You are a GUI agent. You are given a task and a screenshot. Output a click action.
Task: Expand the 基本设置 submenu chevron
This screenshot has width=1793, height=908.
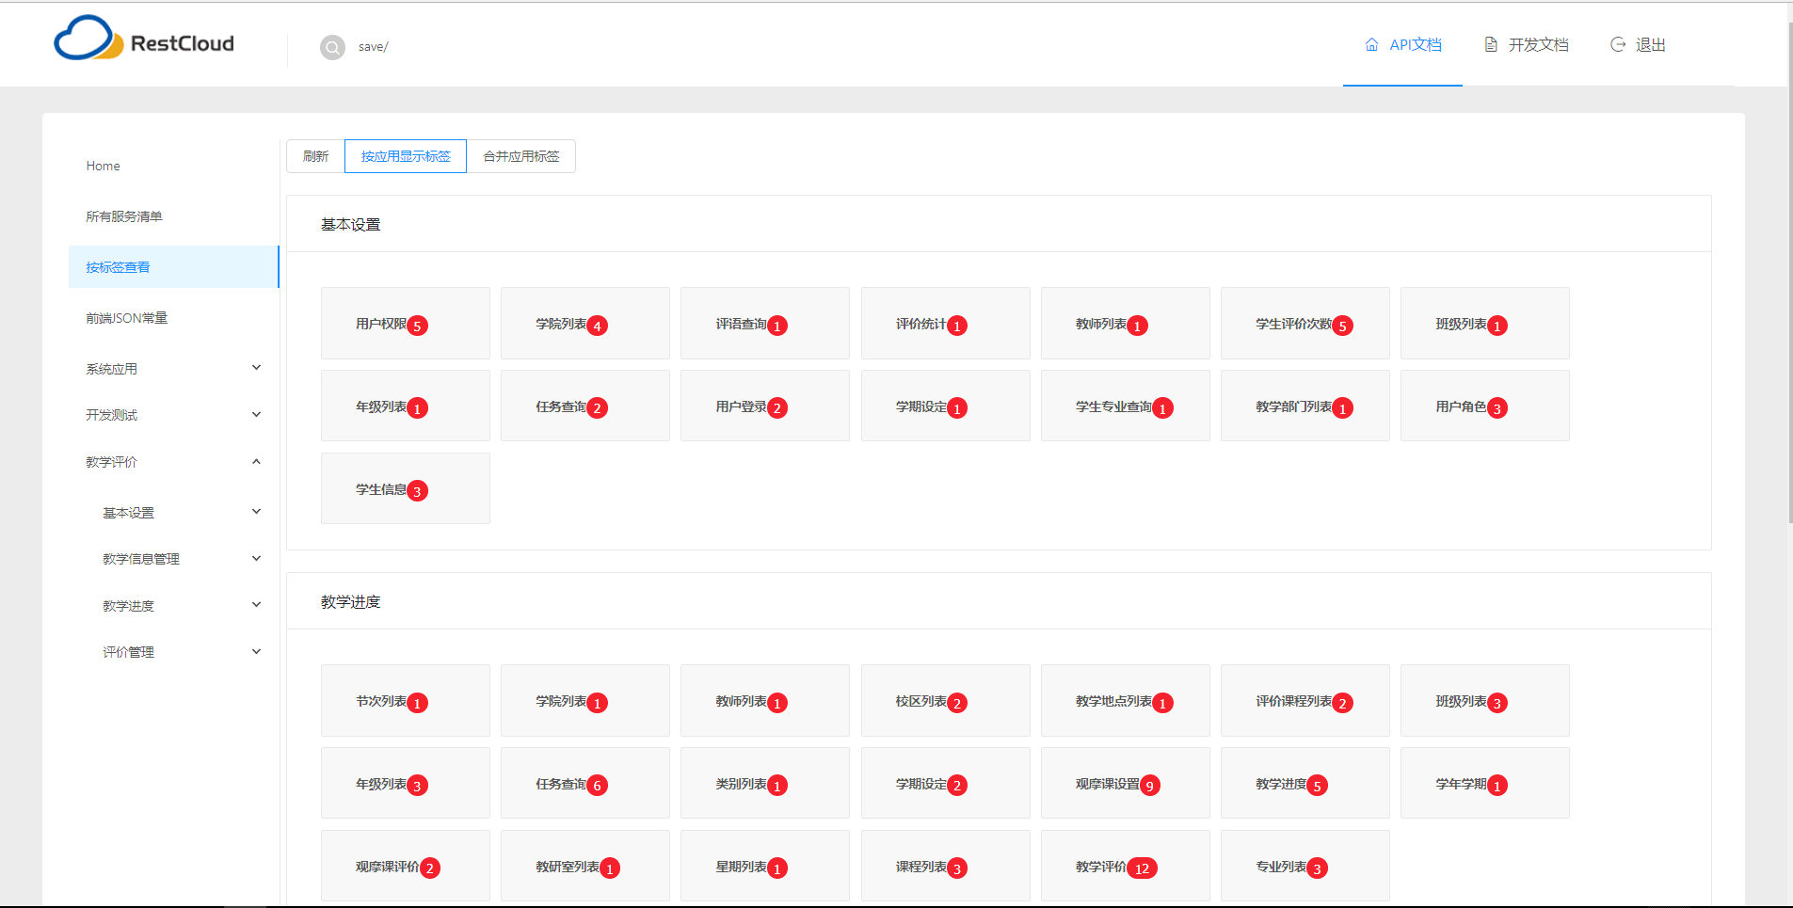click(256, 512)
